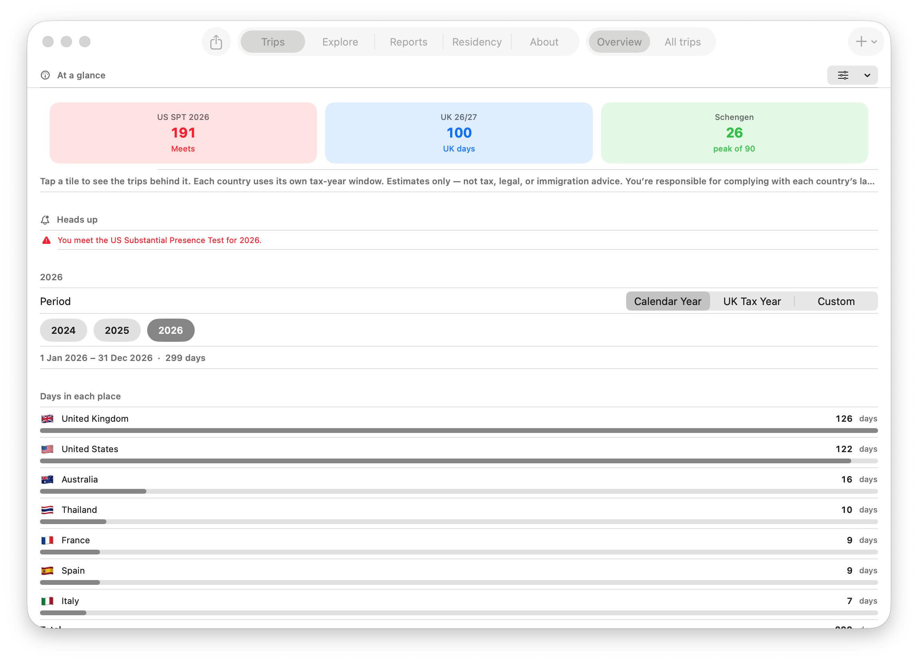
Task: Select year 2025 pill
Action: point(117,330)
